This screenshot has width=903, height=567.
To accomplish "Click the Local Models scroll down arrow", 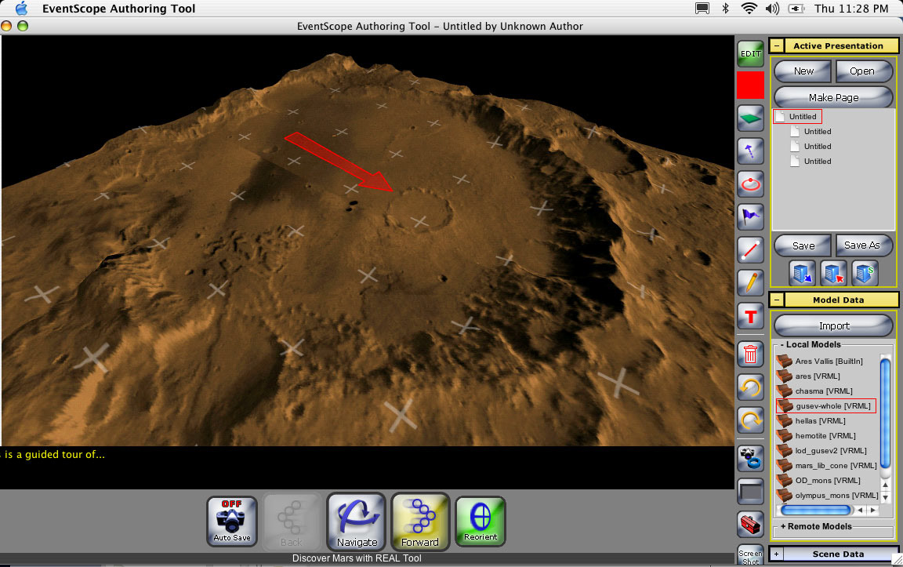I will coord(886,496).
